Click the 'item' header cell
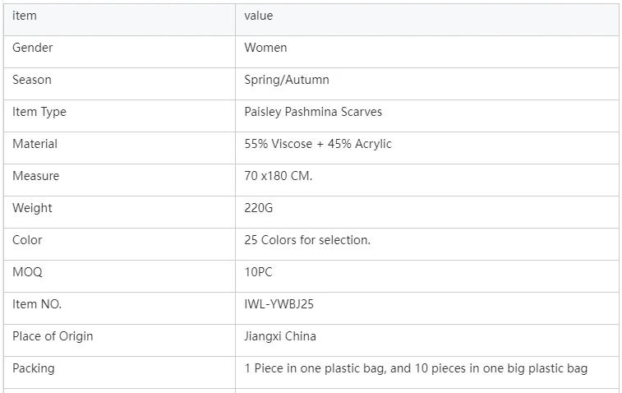Viewport: 622px width, 393px height. [25, 16]
